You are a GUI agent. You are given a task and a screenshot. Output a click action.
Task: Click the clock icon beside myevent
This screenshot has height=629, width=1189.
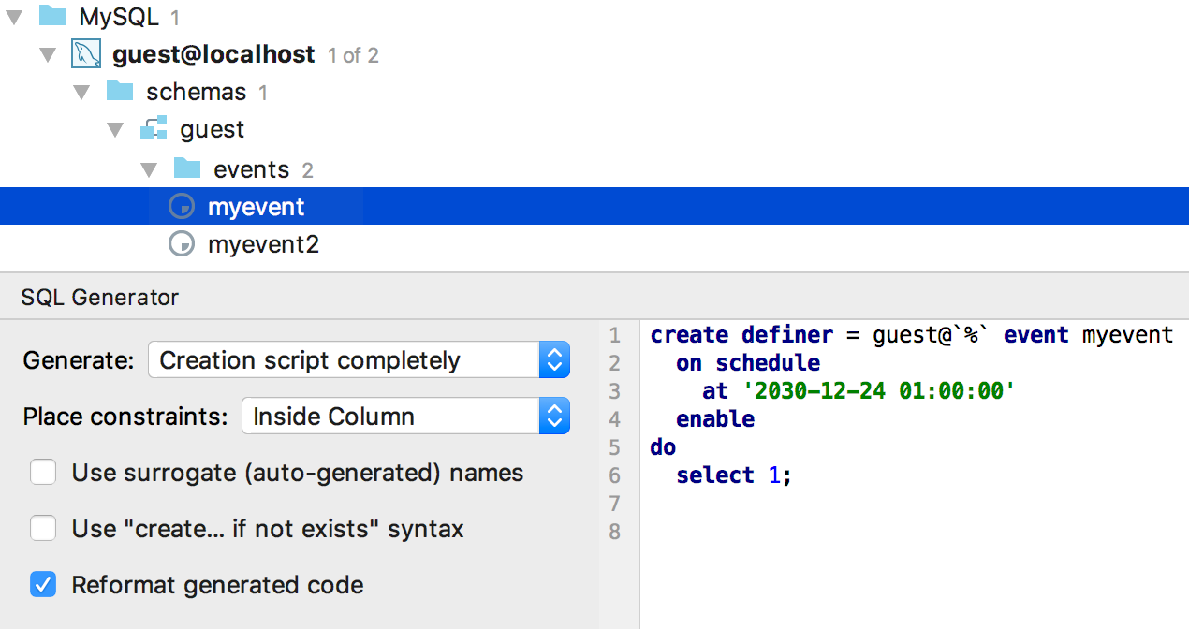[181, 207]
